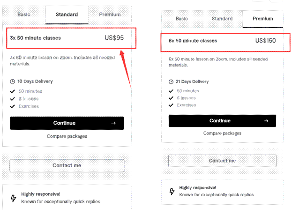Select the Basic tab in left panel
Viewport: 299px width, 215px height.
click(x=24, y=15)
